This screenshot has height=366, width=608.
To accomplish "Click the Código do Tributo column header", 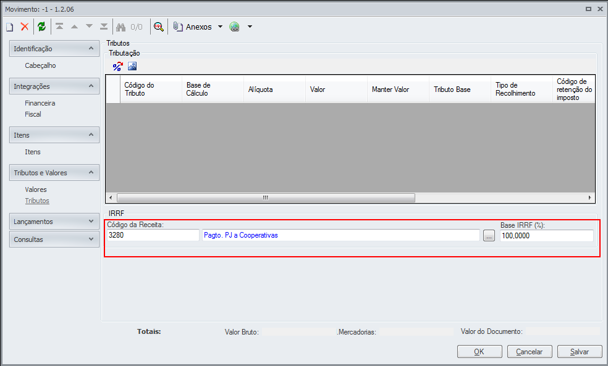I will (x=151, y=89).
